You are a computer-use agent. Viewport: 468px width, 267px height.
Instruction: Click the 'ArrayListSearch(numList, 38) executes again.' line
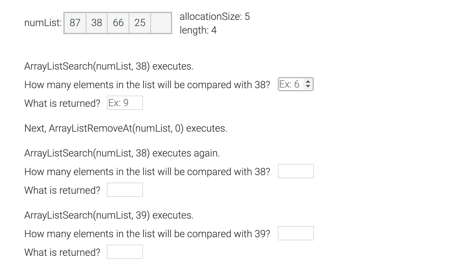(x=122, y=153)
